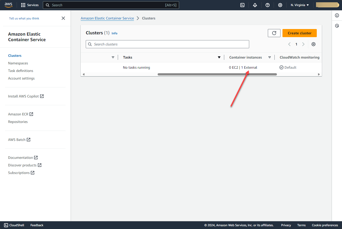Open the hexagon panel icon on right edge
Screen dimensions: 342x229
[x=337, y=26]
